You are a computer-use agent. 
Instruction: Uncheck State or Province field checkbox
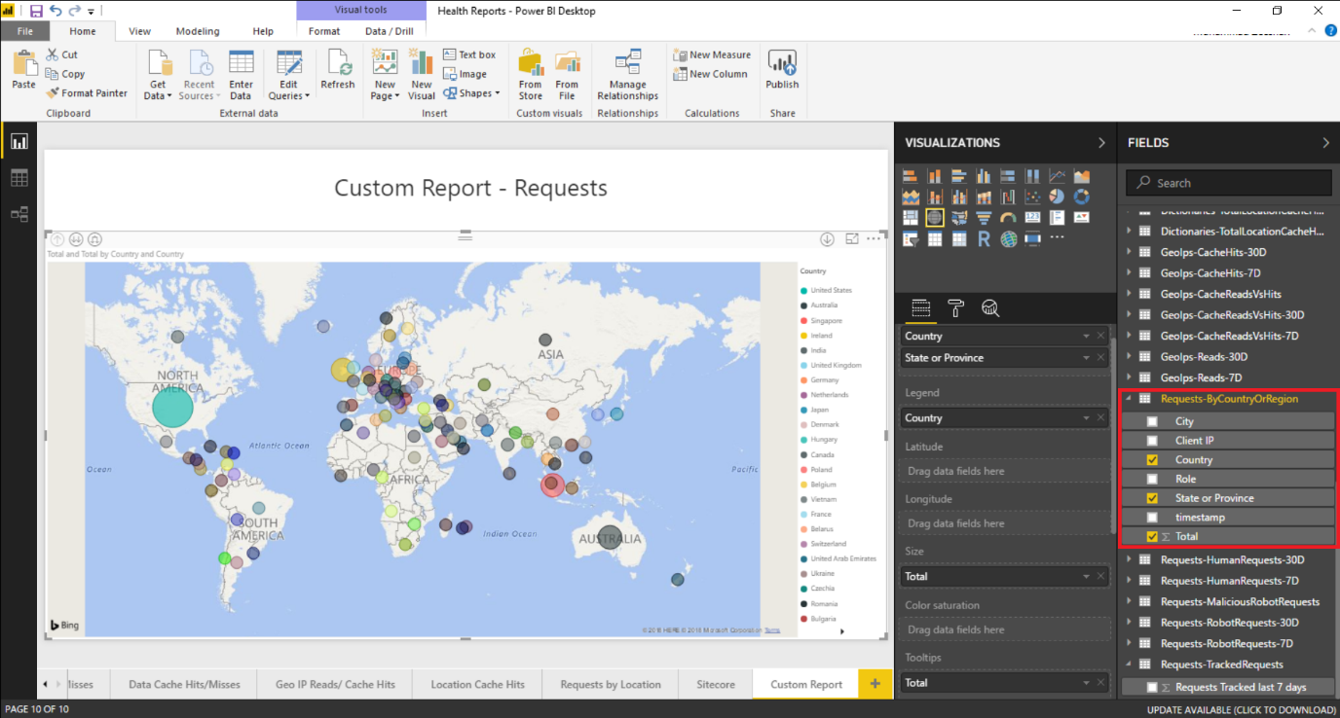click(1152, 498)
